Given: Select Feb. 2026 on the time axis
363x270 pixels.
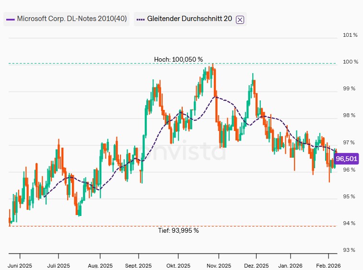Looking at the screenshot, I should coord(329,265).
